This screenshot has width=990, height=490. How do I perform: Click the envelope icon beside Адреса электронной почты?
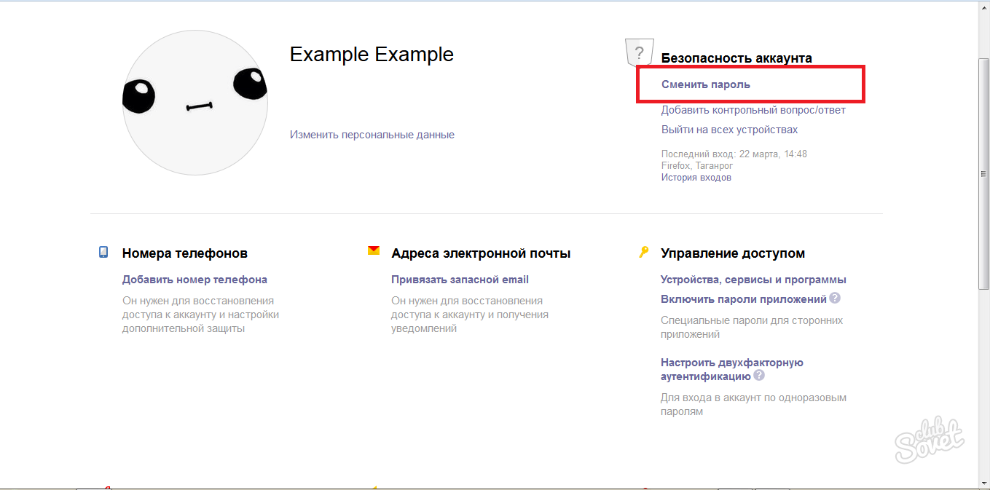tap(374, 250)
